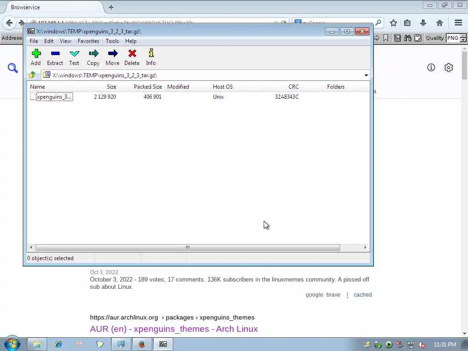Image resolution: width=468 pixels, height=351 pixels.
Task: Click the browser search magnifier icon
Action: [378, 23]
